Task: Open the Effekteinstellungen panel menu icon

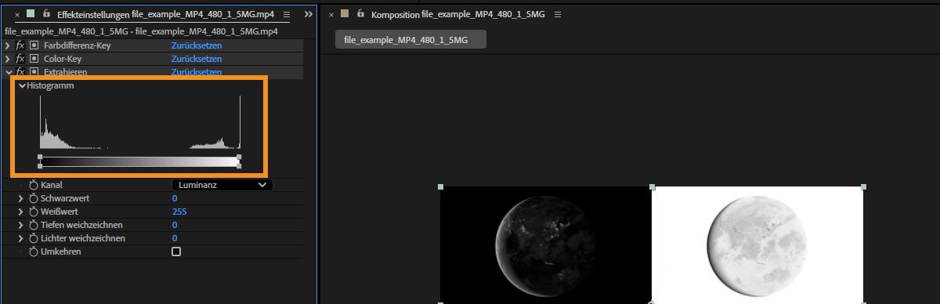Action: tap(287, 15)
